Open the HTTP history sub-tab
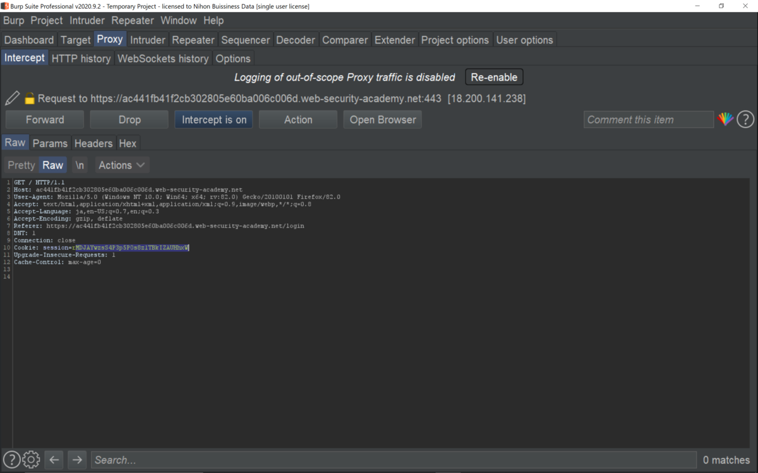758x473 pixels. (81, 59)
